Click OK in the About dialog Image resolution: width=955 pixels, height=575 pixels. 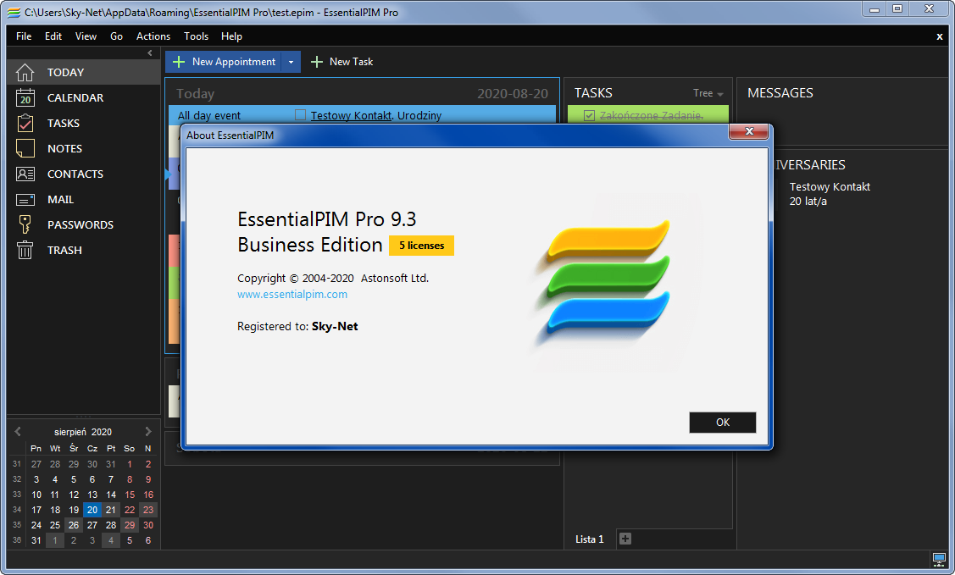coord(722,423)
